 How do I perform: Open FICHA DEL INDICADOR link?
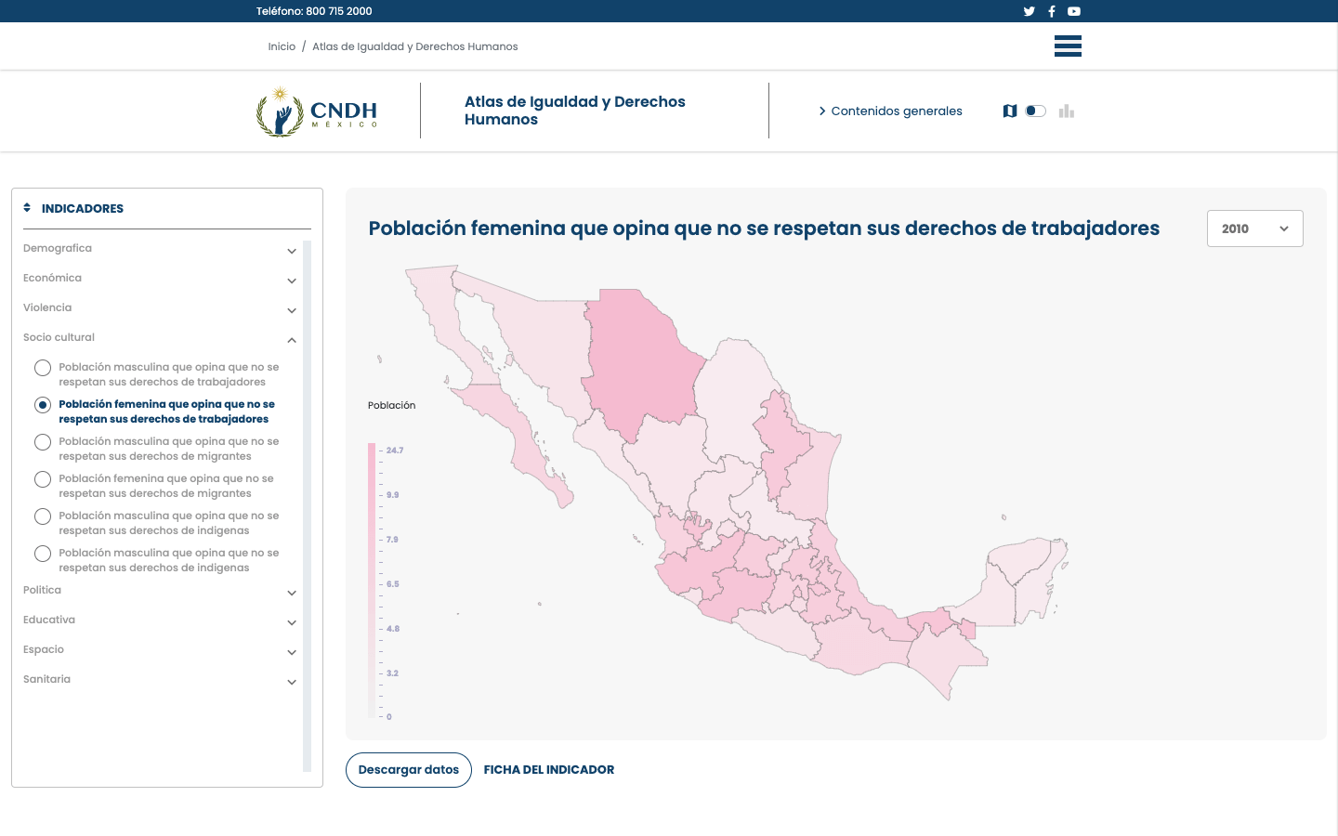click(x=548, y=770)
